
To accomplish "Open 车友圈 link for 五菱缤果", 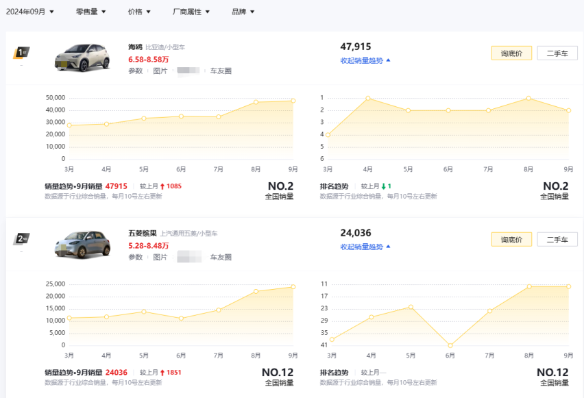I will 221,258.
